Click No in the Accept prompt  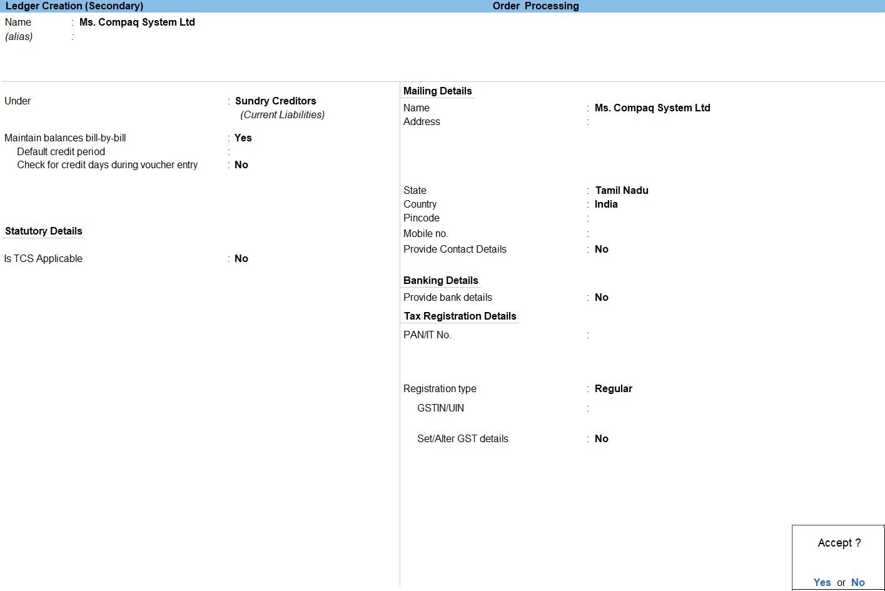point(857,582)
